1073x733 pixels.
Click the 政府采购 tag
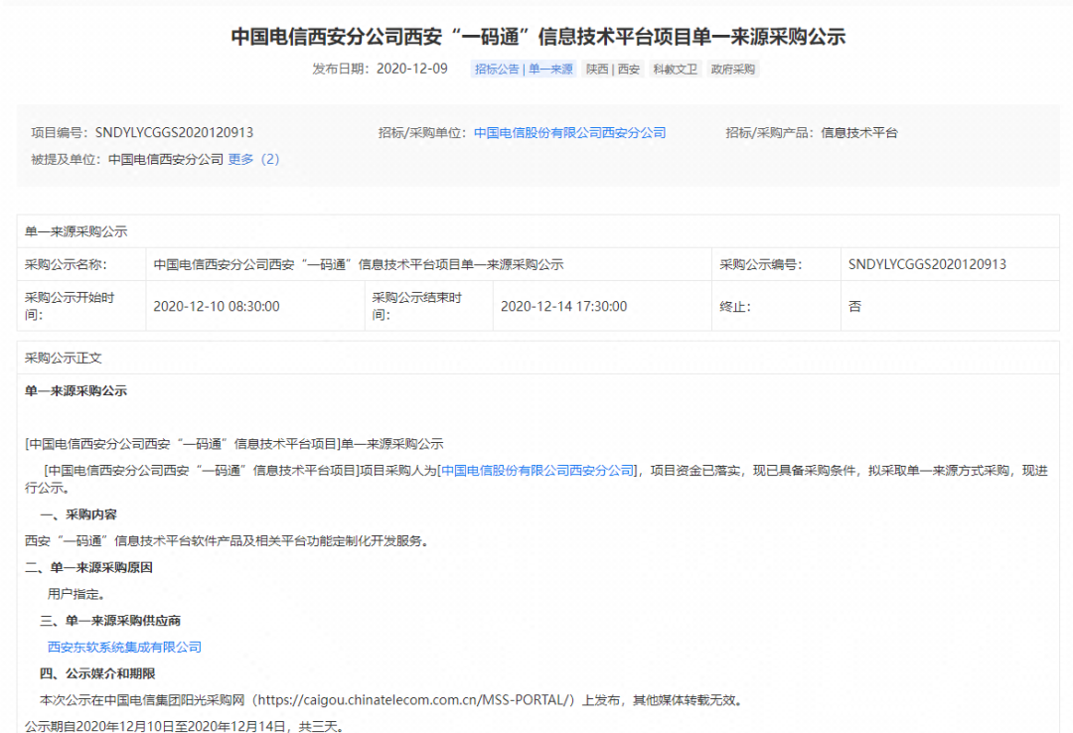[x=733, y=70]
